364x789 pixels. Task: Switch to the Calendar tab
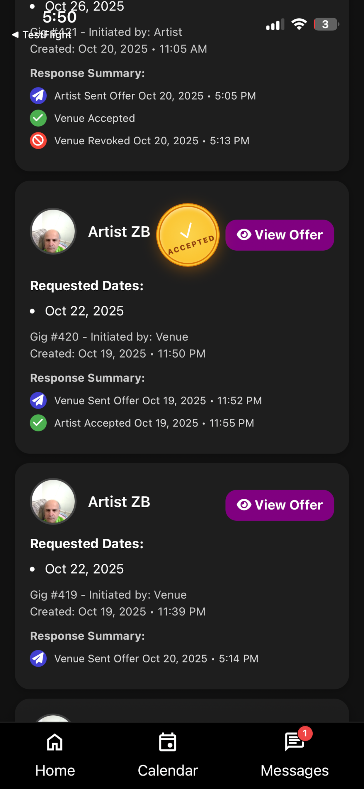click(x=168, y=754)
